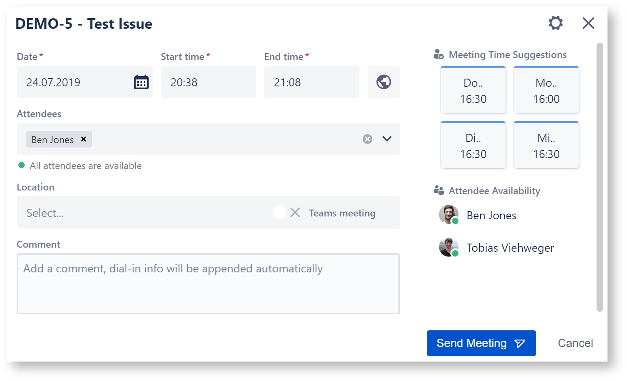Remove Ben Jones from attendees

(84, 139)
